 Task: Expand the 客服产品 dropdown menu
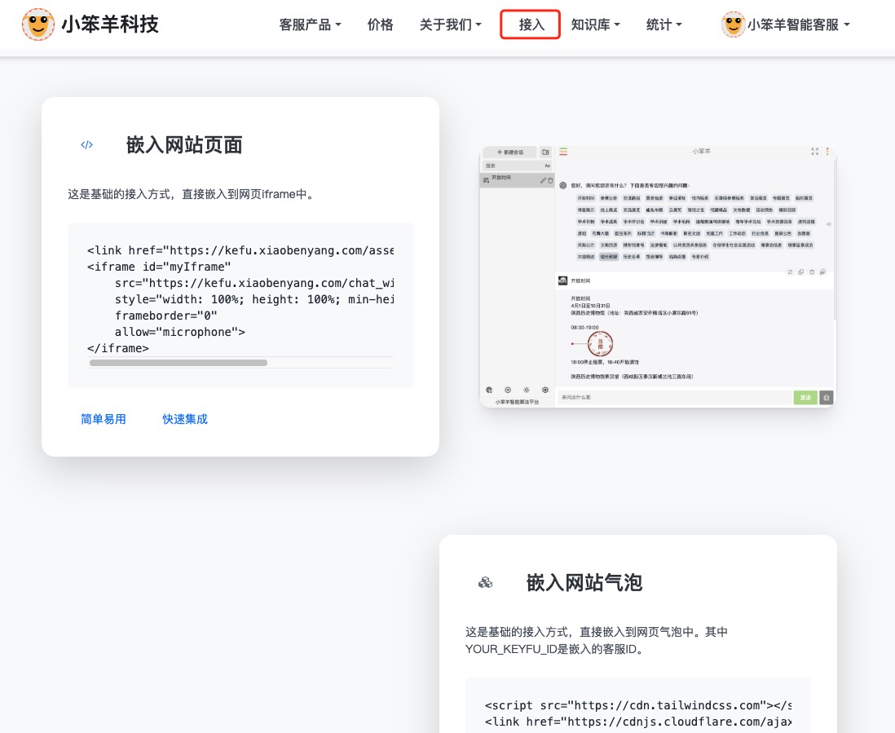pyautogui.click(x=310, y=24)
